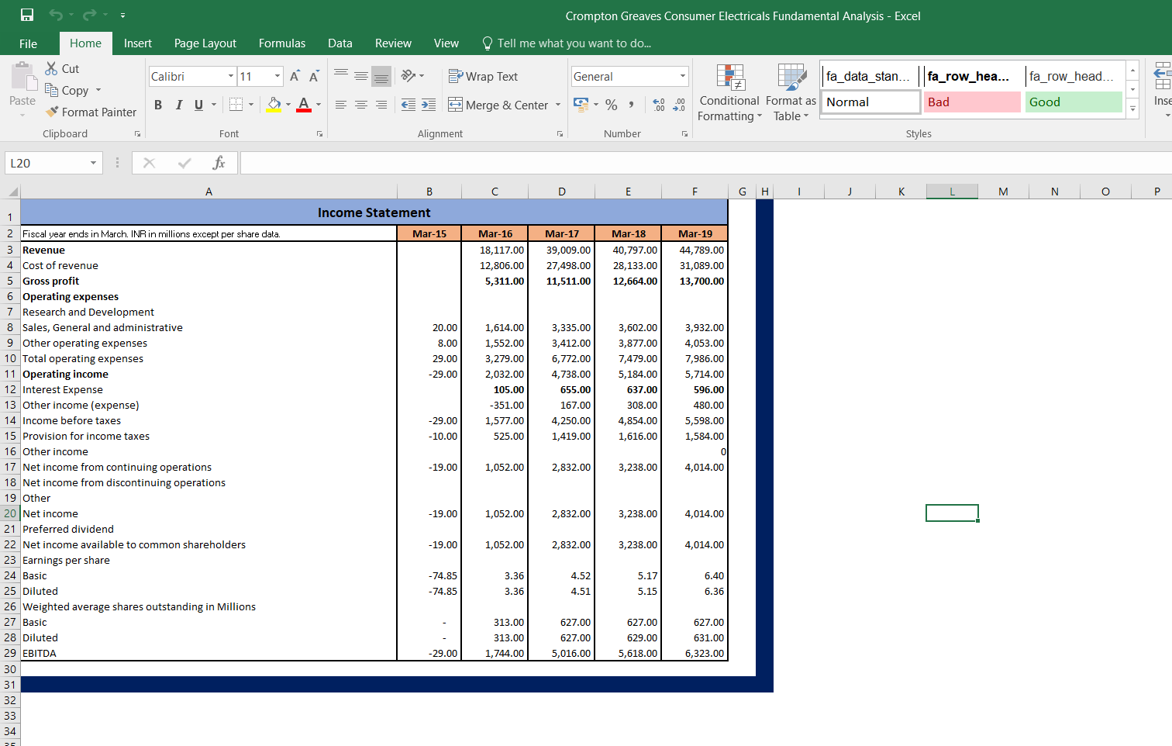The width and height of the screenshot is (1172, 746).
Task: Apply the fa_row_hea... bold cell style
Action: (x=972, y=76)
